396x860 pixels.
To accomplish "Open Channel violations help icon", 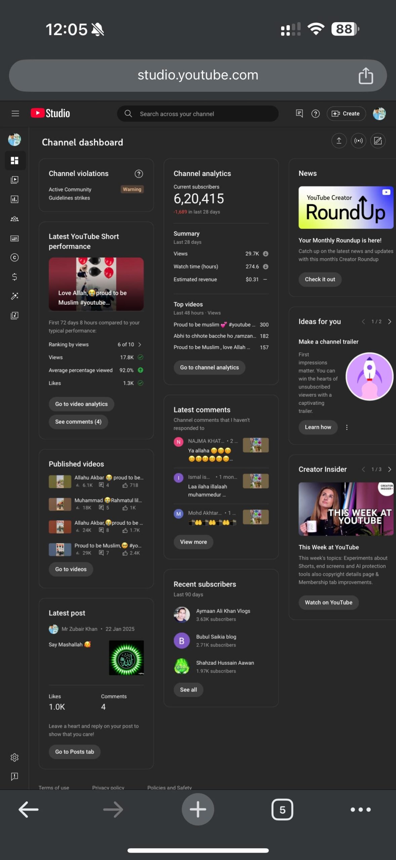I will click(139, 174).
